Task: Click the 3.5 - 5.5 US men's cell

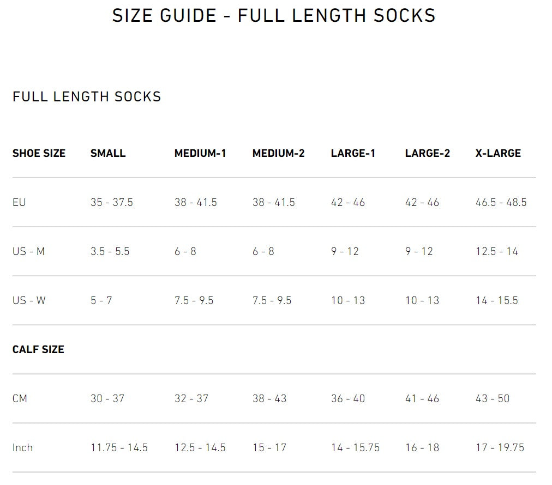Action: [110, 251]
